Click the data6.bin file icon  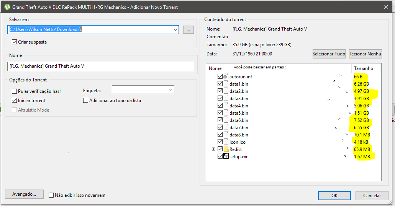click(x=226, y=120)
